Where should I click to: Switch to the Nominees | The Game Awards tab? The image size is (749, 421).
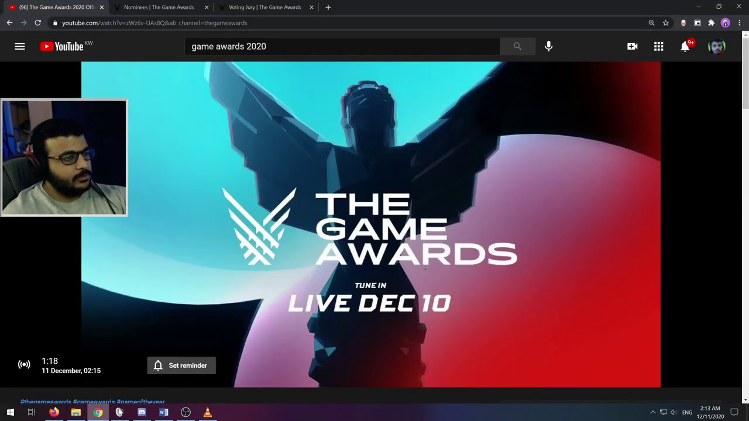tap(159, 7)
